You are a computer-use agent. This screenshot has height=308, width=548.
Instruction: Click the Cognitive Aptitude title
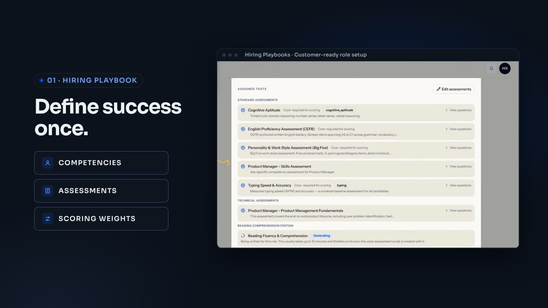(264, 110)
